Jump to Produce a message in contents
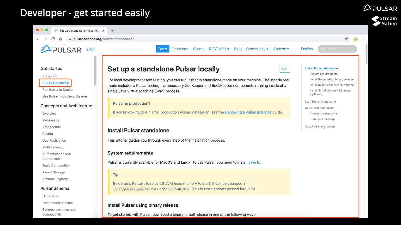The image size is (401, 225). [322, 119]
